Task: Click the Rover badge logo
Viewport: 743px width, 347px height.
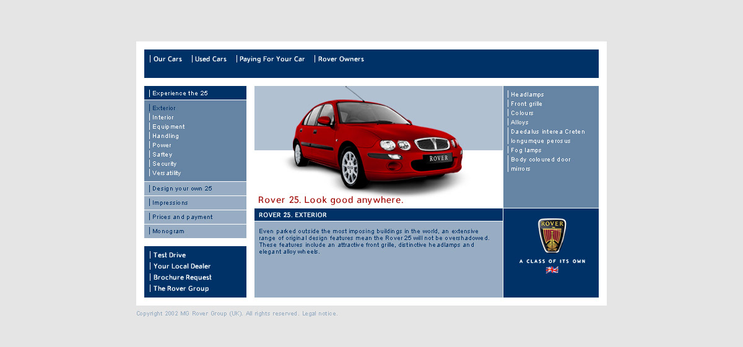Action: pos(552,236)
